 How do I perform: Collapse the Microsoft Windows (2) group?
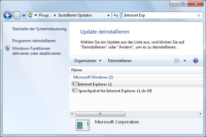click(x=93, y=77)
